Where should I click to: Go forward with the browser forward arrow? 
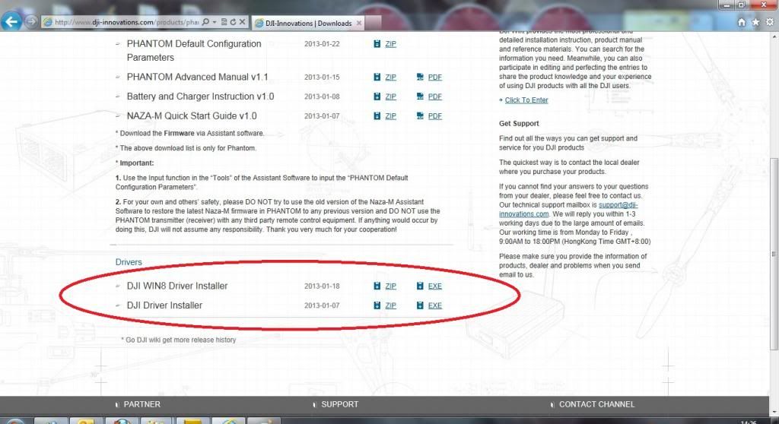(30, 22)
